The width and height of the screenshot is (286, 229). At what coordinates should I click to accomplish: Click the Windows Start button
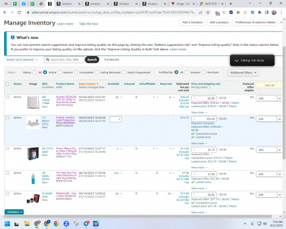[x=7, y=224]
